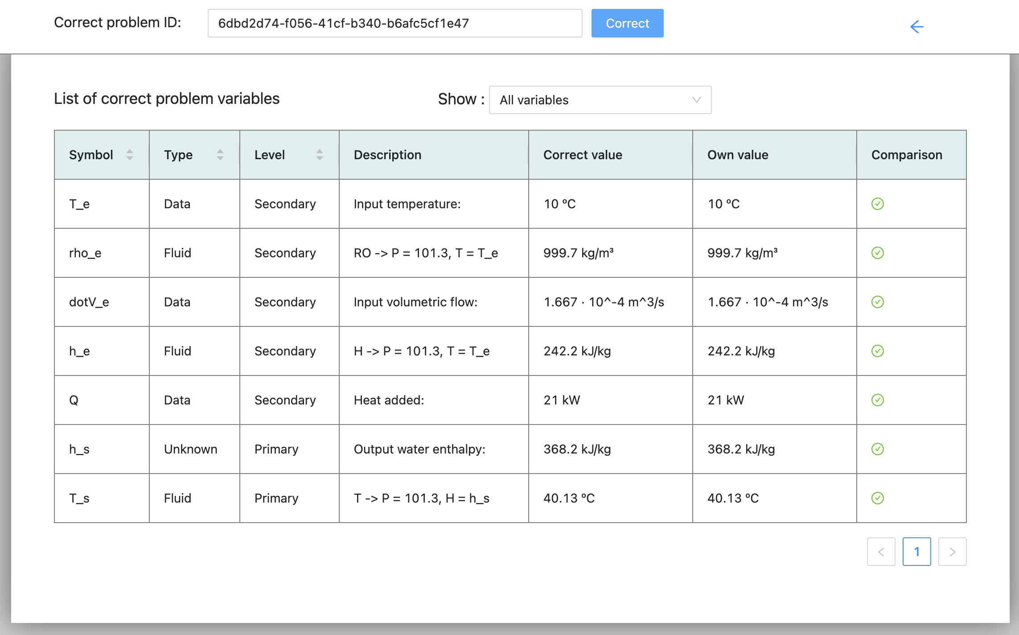This screenshot has height=635, width=1019.
Task: Click correct value 999.7 kg/m³
Action: [579, 253]
